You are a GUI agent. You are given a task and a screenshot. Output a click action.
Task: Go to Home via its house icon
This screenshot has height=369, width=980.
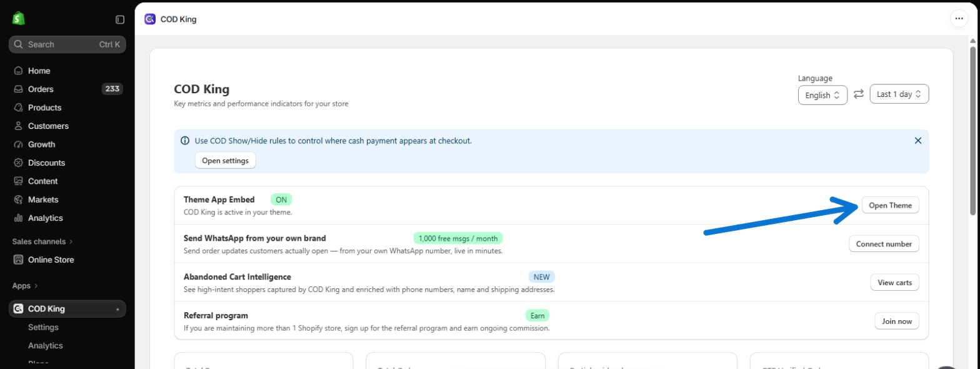point(18,71)
